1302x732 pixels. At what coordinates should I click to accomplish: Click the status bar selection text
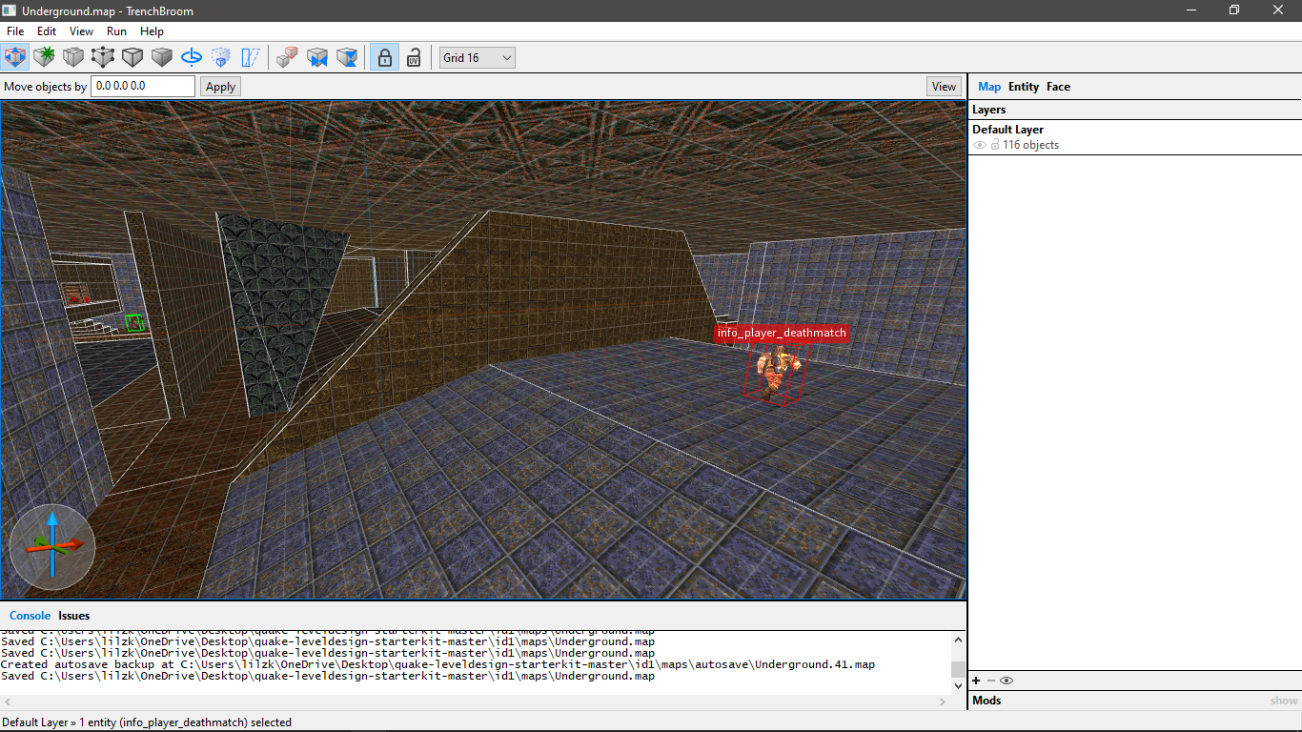(x=147, y=722)
